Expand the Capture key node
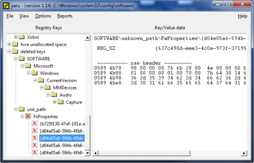 pyautogui.click(x=55, y=102)
